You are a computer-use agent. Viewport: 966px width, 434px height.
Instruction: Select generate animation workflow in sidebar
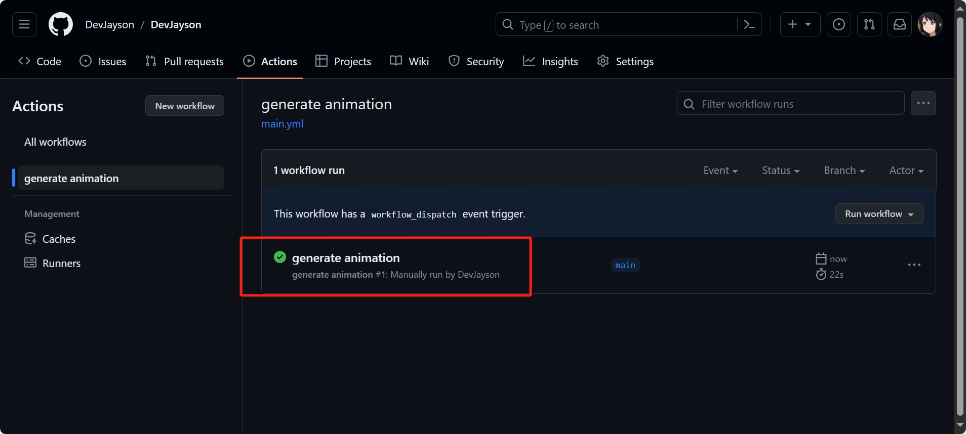(x=121, y=178)
